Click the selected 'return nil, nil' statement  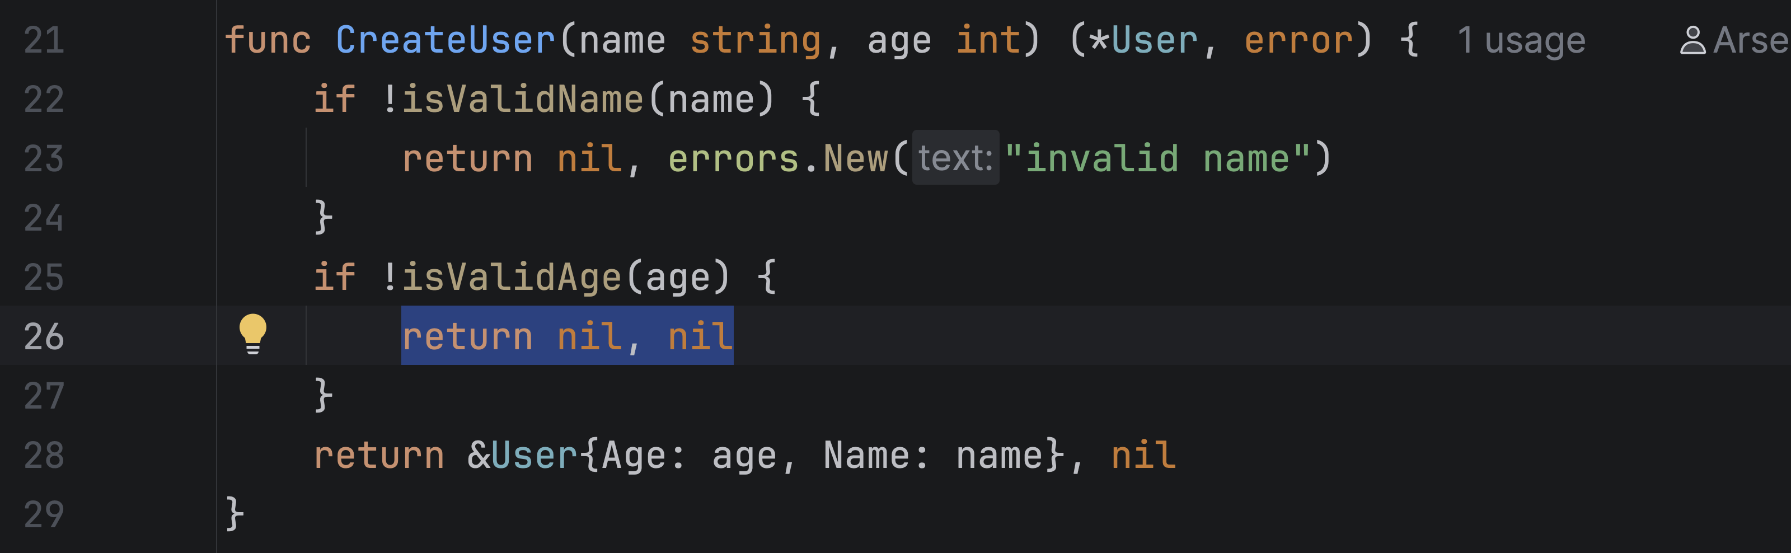pyautogui.click(x=568, y=336)
